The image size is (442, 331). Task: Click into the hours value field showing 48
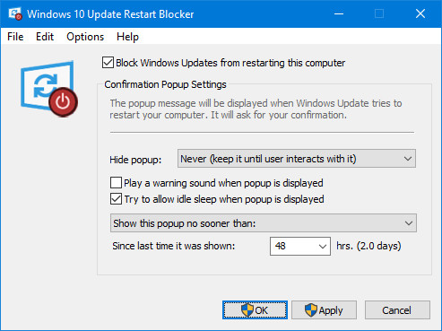point(292,247)
